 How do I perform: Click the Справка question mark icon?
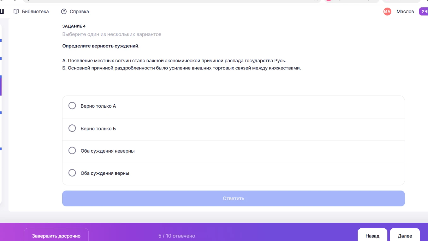pos(64,11)
